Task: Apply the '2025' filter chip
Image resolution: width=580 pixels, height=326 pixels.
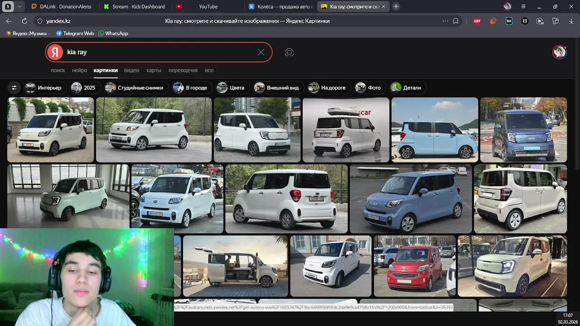Action: [x=84, y=88]
